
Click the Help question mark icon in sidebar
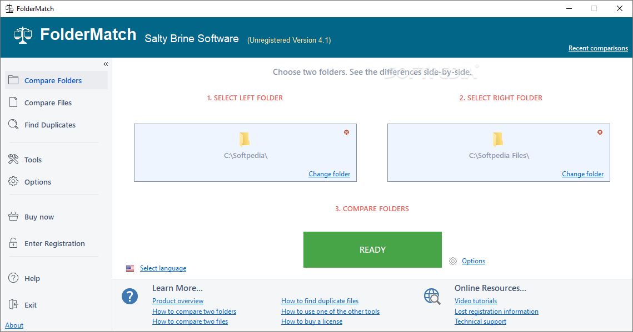pyautogui.click(x=13, y=278)
